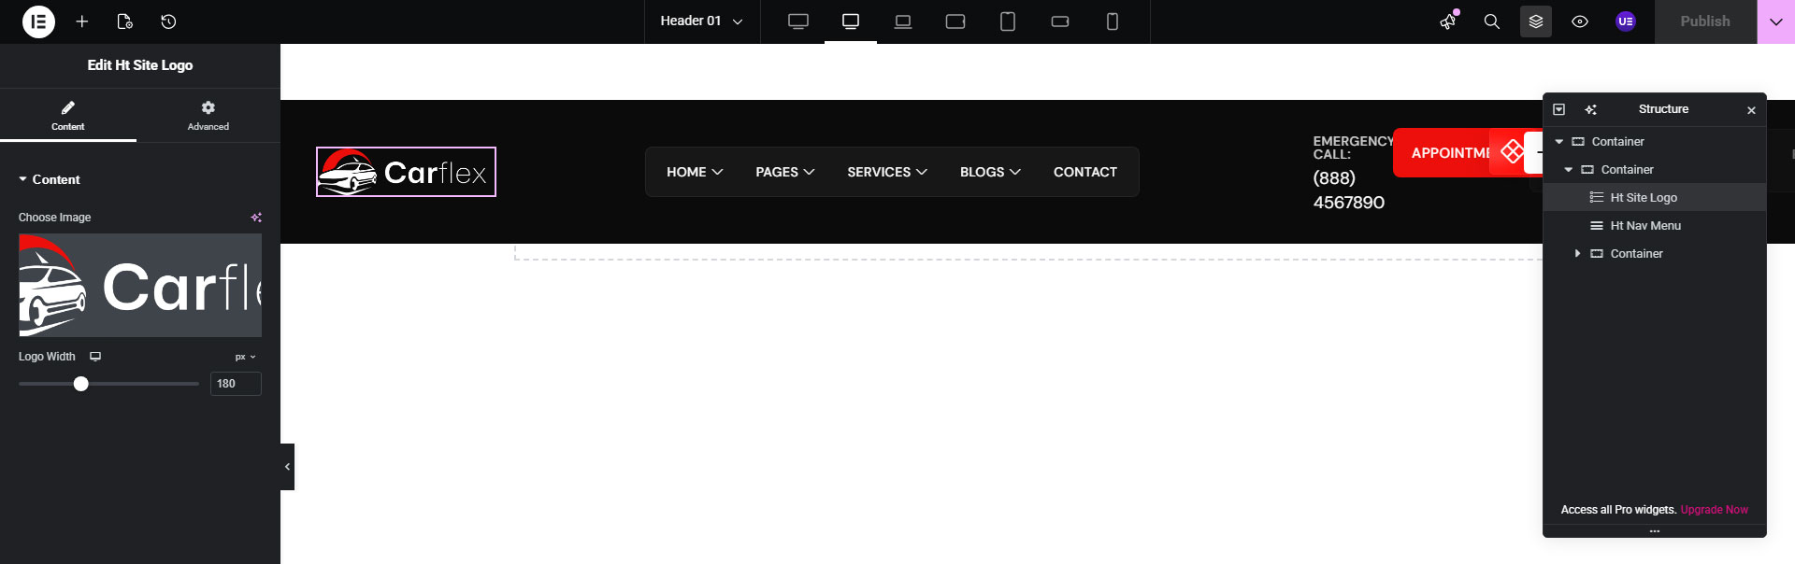
Task: Click the AI sparkle icon beside Choose Image
Action: (x=256, y=218)
